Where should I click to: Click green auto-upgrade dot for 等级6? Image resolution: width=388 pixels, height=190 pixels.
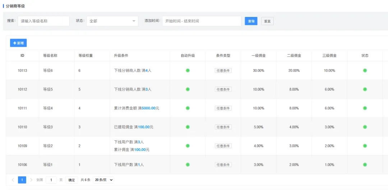pyautogui.click(x=188, y=71)
